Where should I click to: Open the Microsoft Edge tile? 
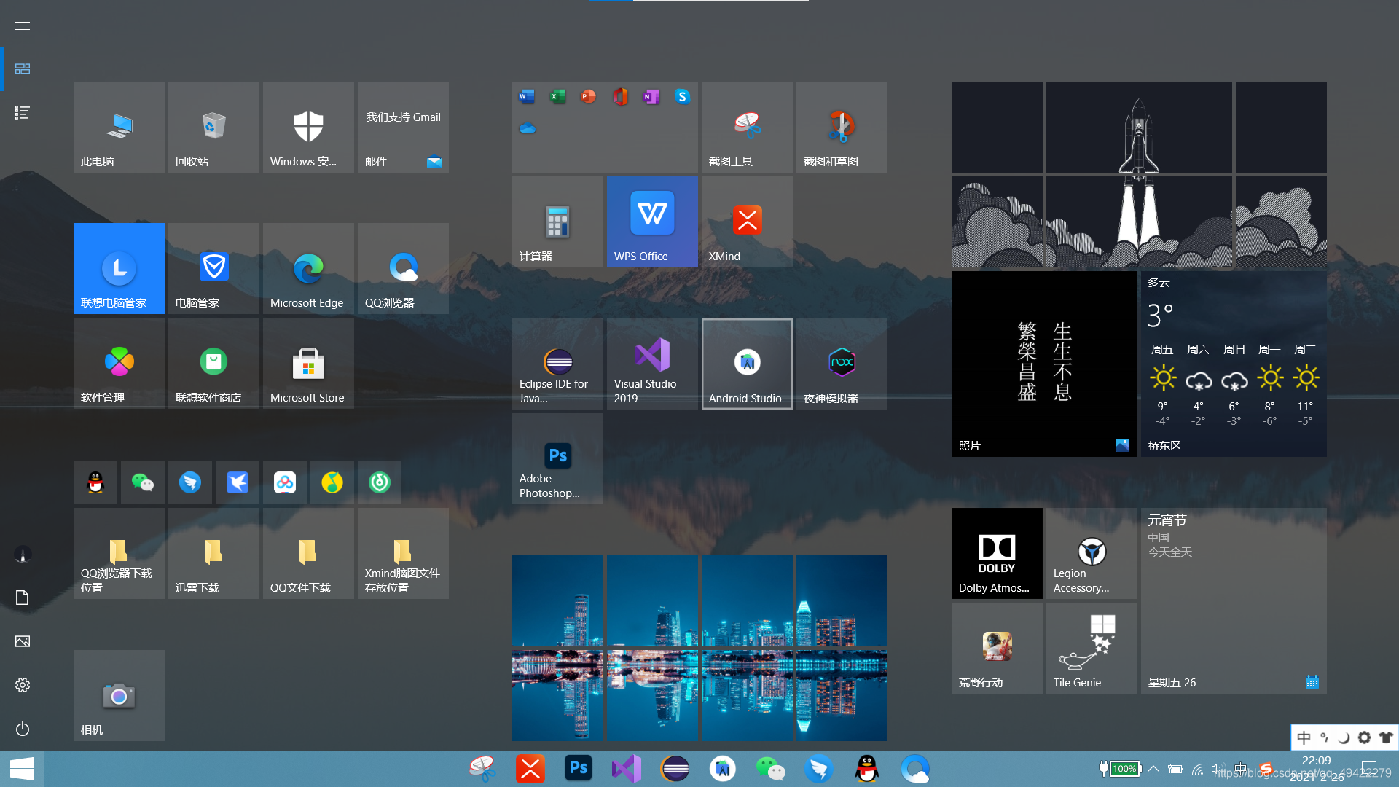pos(308,269)
